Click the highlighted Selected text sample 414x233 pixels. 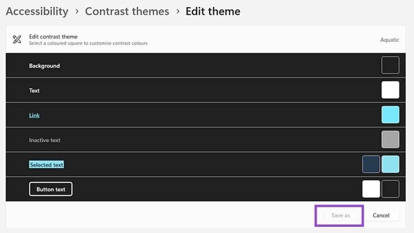point(46,165)
